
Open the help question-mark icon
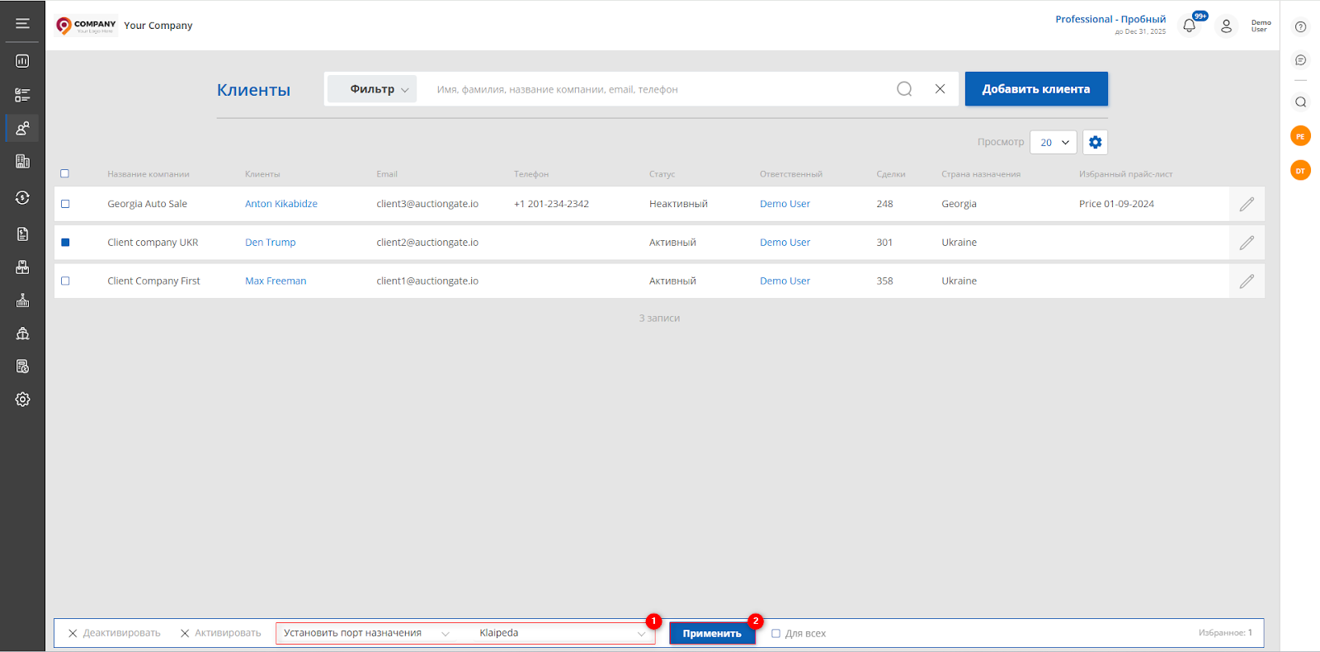tap(1300, 26)
